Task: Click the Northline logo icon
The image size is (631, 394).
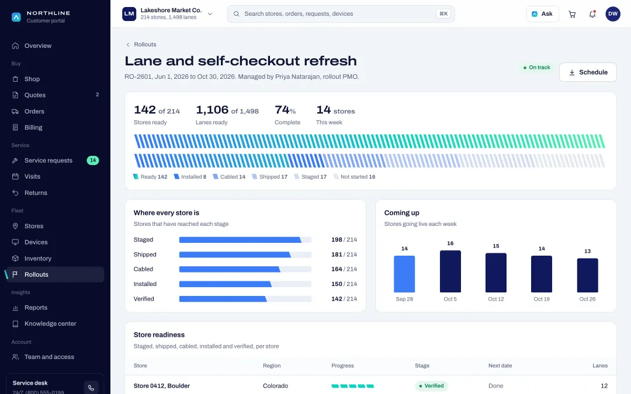Action: coord(16,17)
